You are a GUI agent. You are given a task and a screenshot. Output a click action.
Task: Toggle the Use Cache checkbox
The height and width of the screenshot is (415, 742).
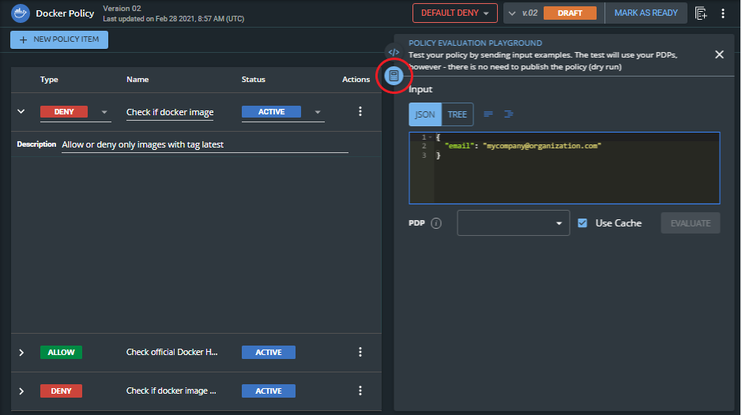coord(582,222)
